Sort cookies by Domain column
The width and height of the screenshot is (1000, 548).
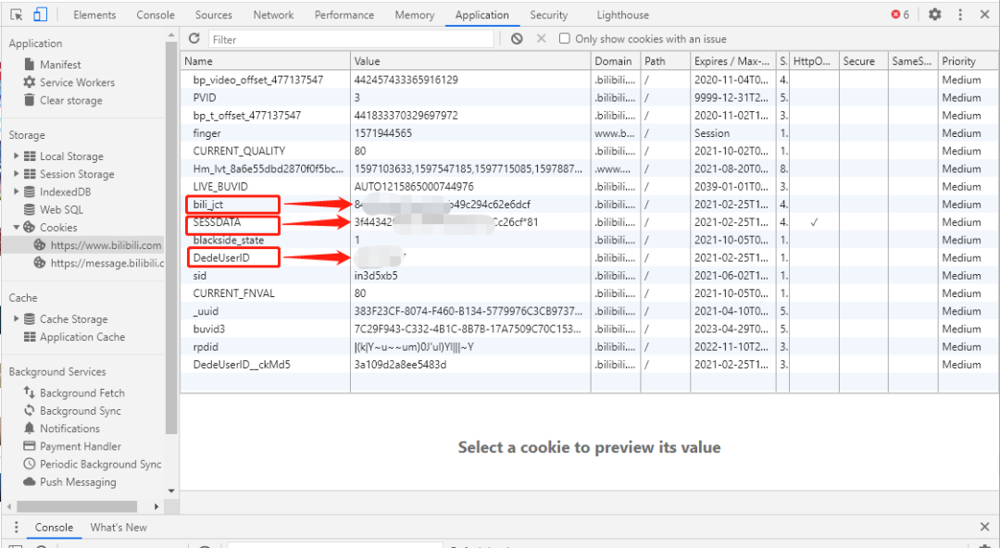point(616,61)
